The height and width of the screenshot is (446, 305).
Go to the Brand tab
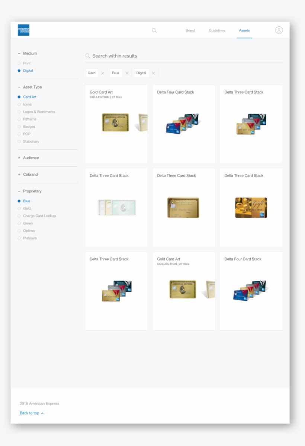click(190, 30)
